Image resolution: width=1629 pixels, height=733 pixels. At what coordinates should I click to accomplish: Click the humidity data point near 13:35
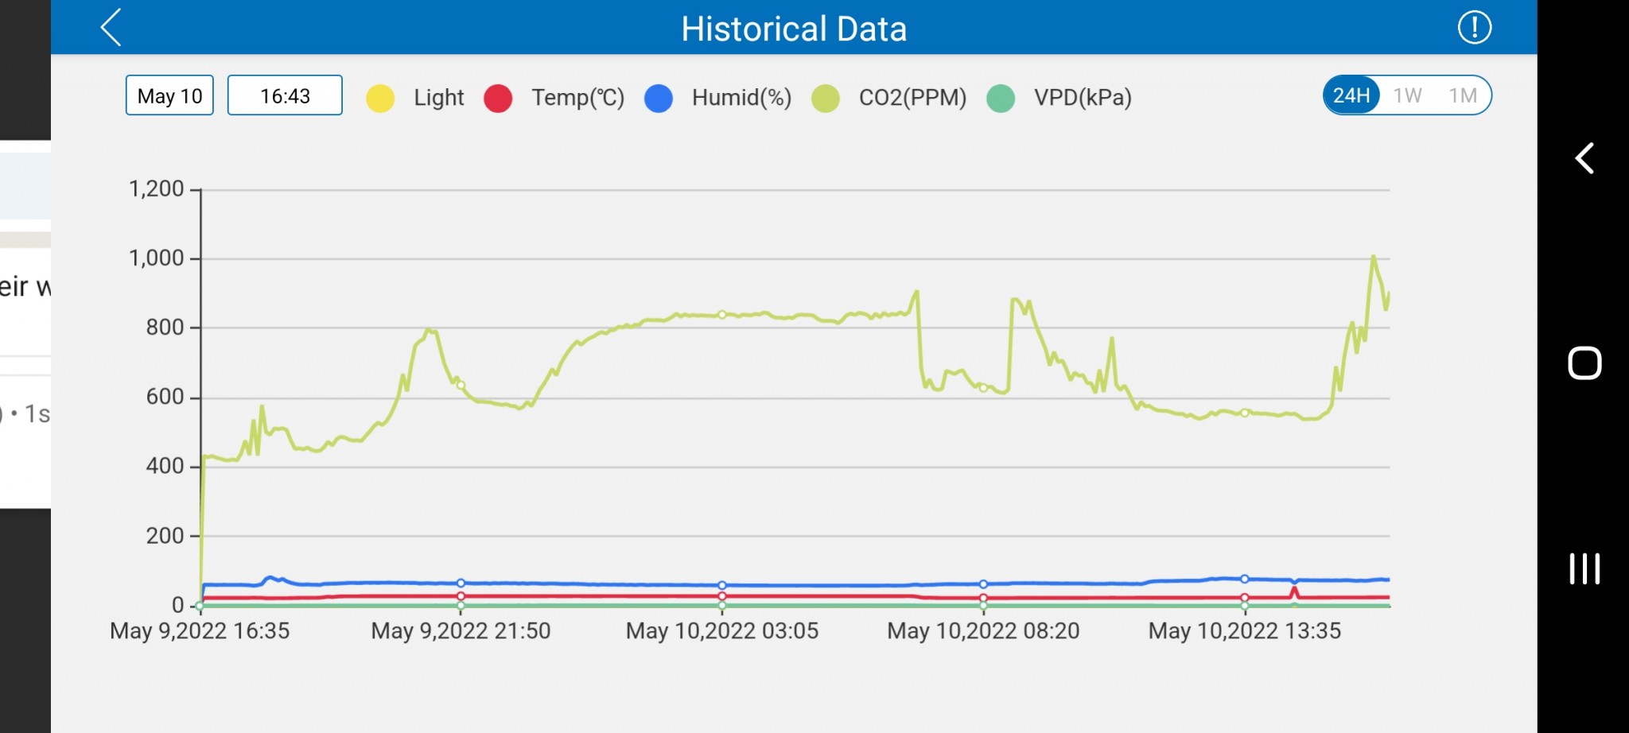click(1245, 579)
